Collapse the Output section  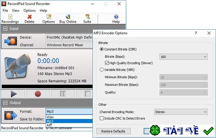pyautogui.click(x=5, y=103)
